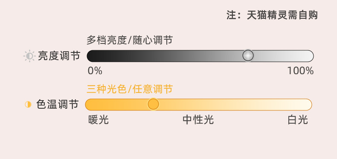
Task: Select the 0% brightness label
Action: (x=95, y=71)
